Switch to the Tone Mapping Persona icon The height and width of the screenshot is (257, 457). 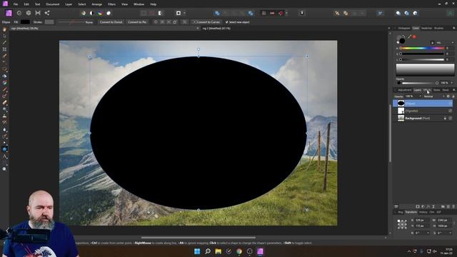coord(38,13)
